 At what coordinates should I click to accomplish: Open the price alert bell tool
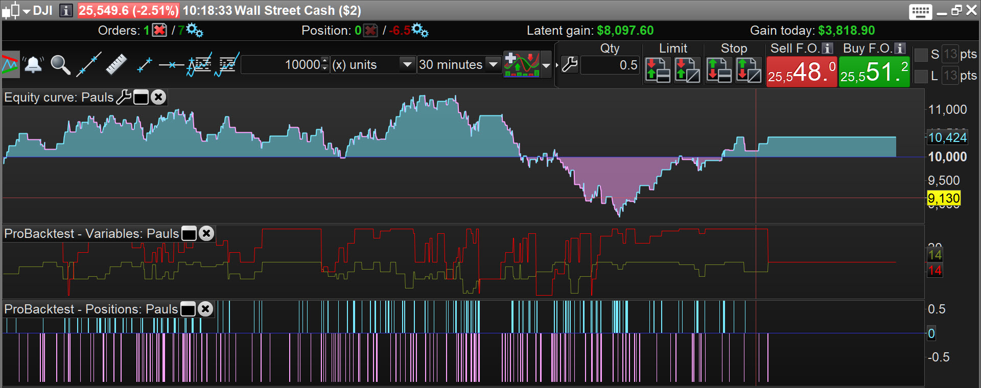point(33,65)
